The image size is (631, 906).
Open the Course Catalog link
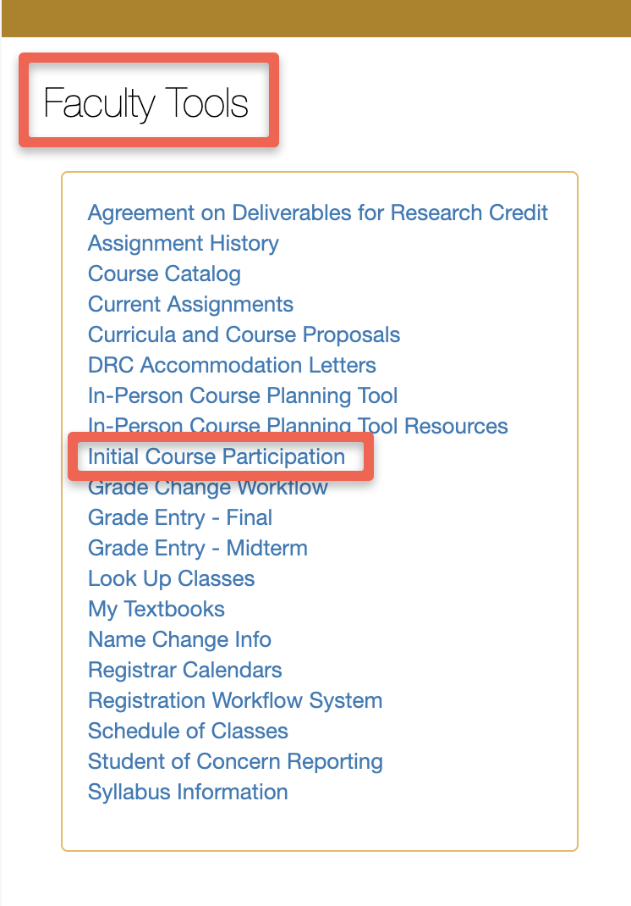[164, 273]
